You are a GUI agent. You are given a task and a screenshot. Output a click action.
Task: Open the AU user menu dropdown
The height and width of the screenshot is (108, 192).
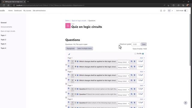point(170,11)
